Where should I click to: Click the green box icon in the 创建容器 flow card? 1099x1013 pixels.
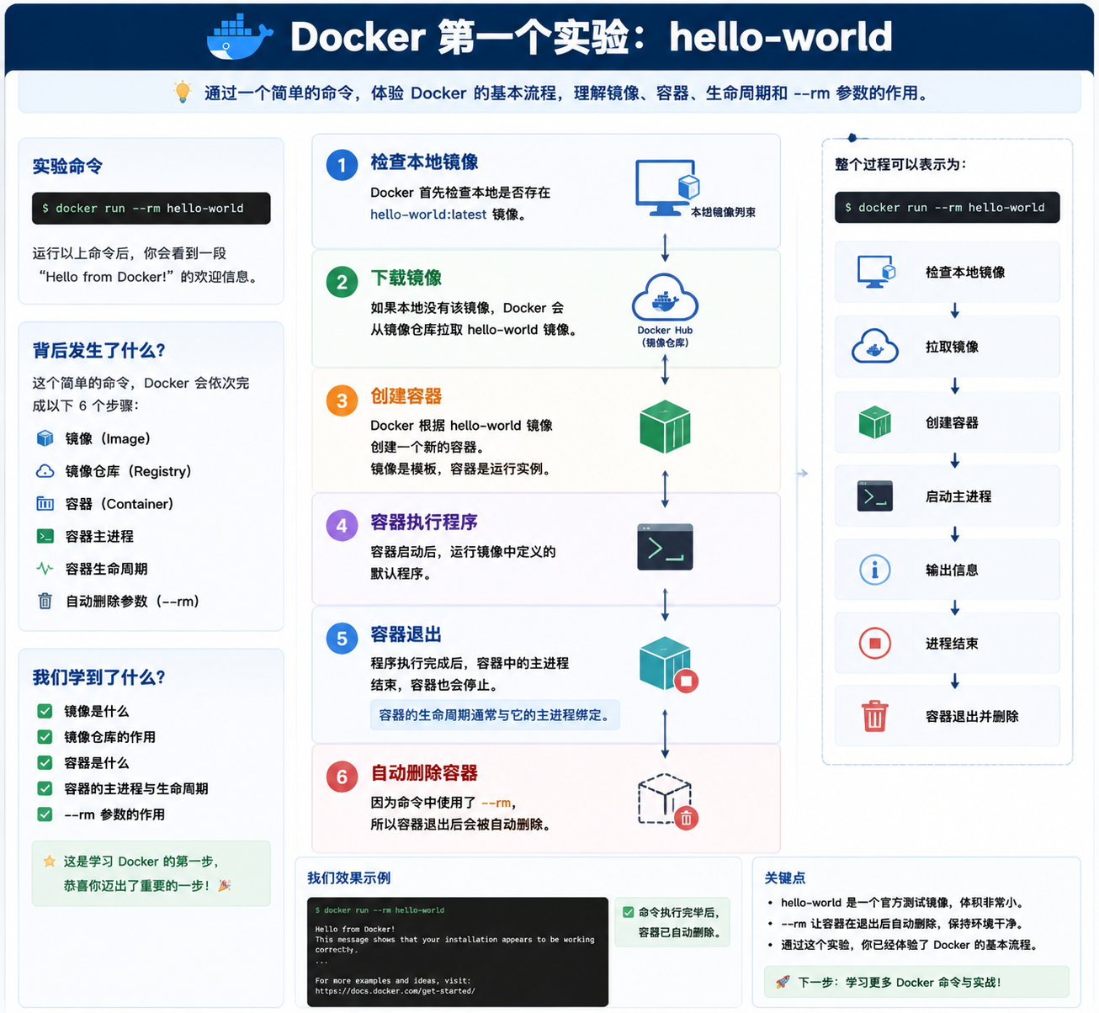[875, 422]
